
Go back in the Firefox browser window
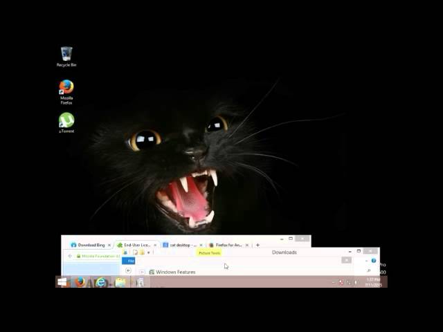pos(69,256)
